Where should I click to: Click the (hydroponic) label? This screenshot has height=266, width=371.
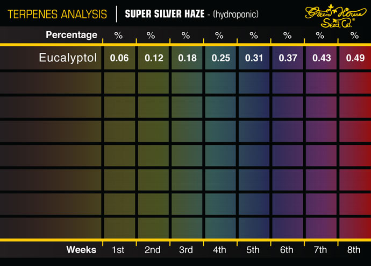[236, 13]
